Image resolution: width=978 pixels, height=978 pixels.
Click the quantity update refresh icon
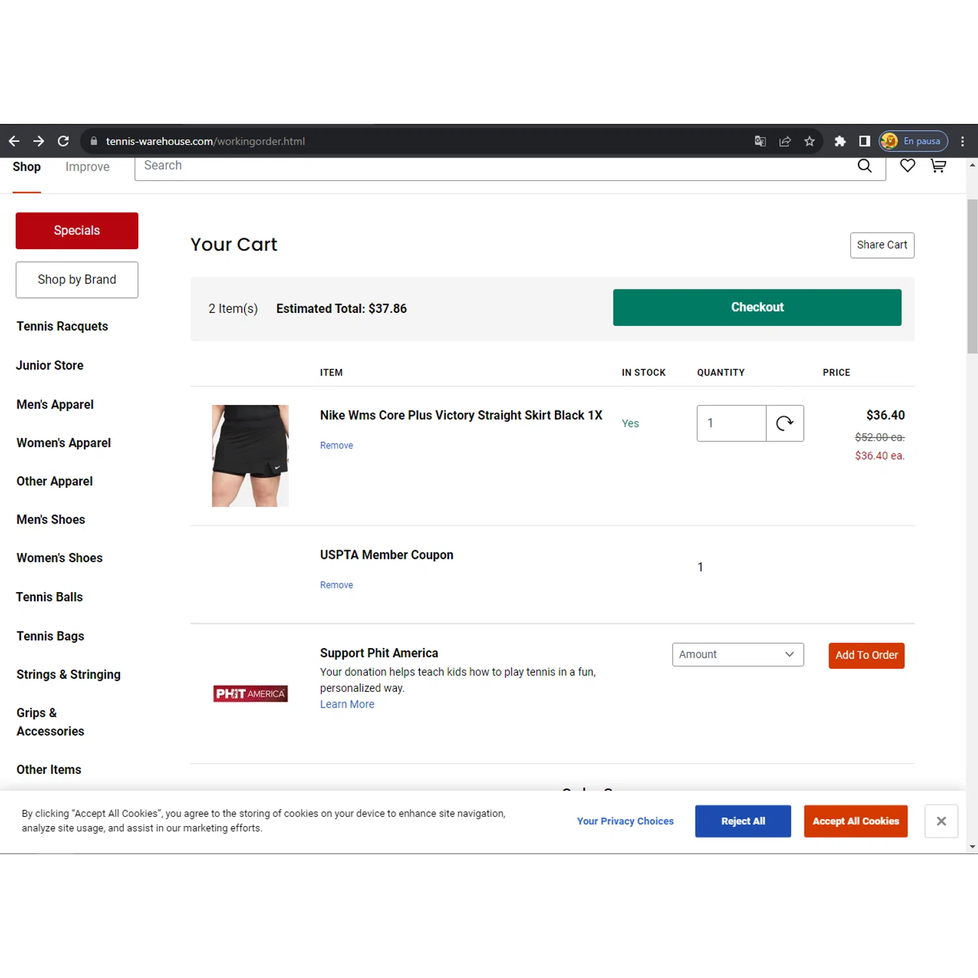785,423
